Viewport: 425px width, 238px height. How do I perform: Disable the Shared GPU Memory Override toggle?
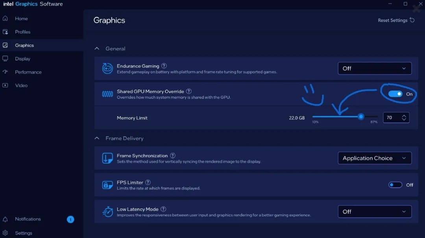395,94
